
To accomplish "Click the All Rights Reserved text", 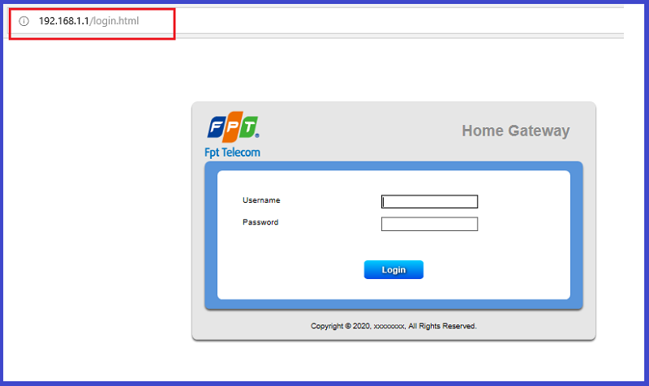I will (x=442, y=326).
